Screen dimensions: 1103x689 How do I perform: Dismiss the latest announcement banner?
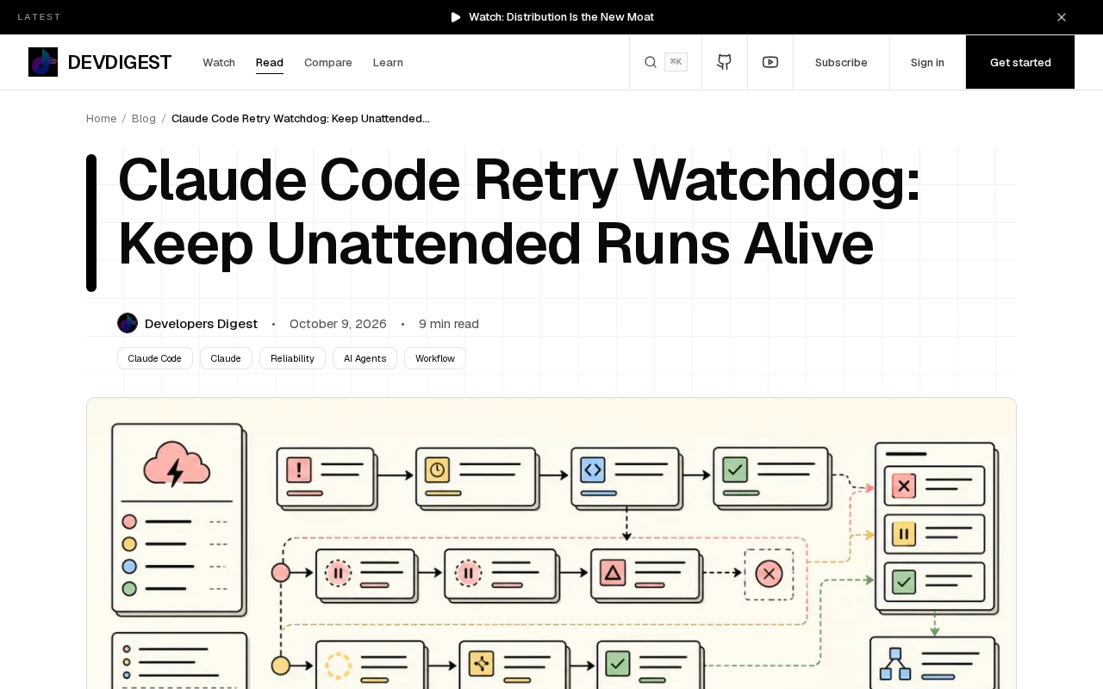coord(1062,17)
